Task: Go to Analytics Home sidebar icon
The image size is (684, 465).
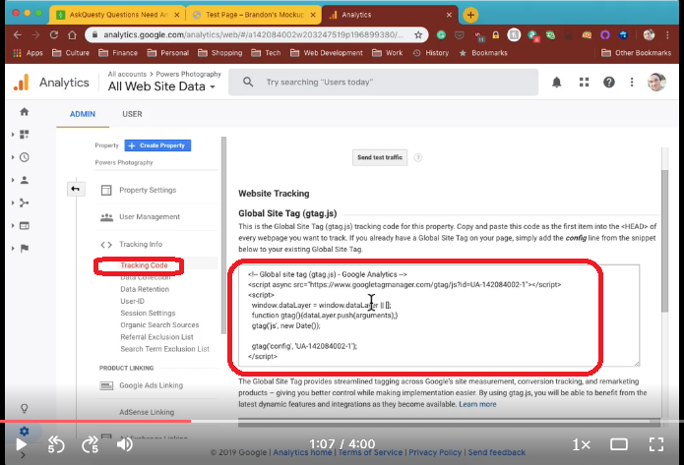Action: [x=25, y=112]
